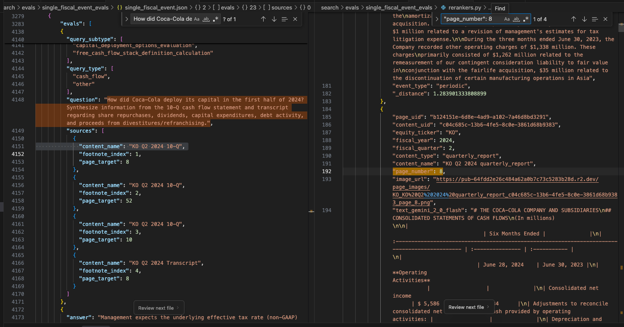Click '[ ] sources' breadcrumb in left pane
Image resolution: width=624 pixels, height=327 pixels.
coord(277,8)
